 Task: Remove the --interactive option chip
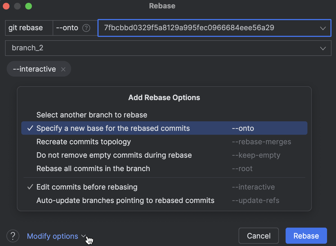point(63,69)
